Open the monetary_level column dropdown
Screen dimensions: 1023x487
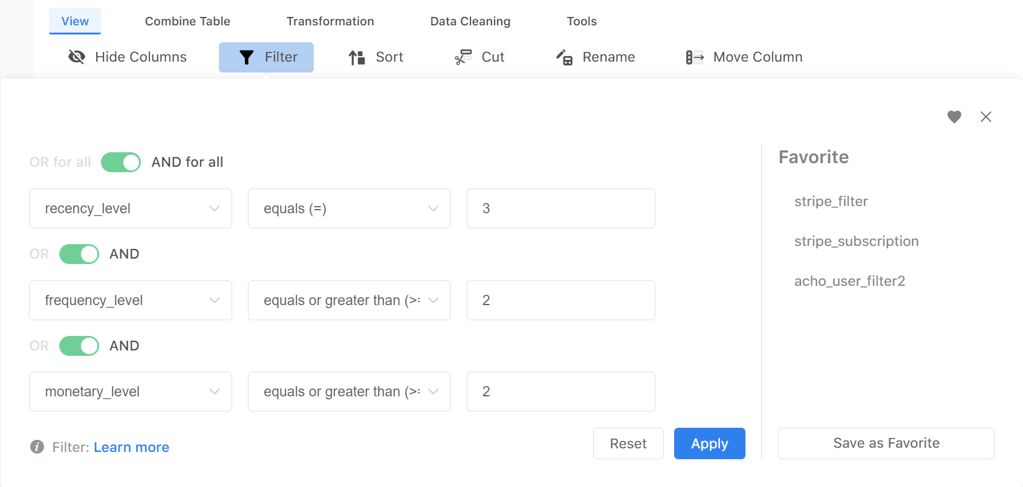[131, 392]
